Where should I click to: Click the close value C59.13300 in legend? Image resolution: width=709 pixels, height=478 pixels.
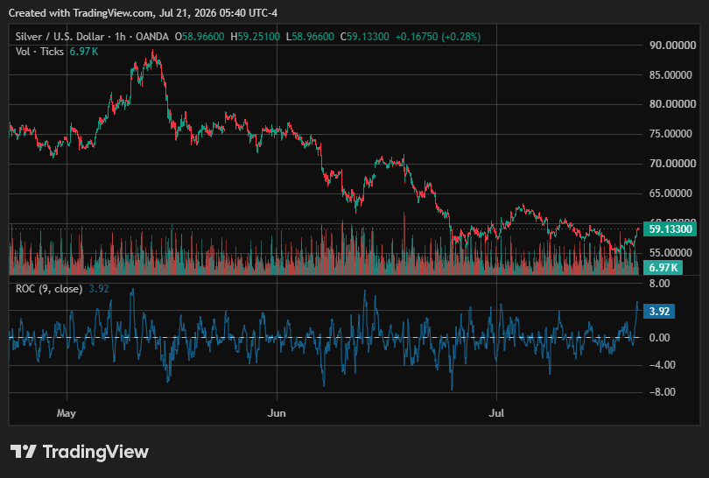pyautogui.click(x=364, y=37)
